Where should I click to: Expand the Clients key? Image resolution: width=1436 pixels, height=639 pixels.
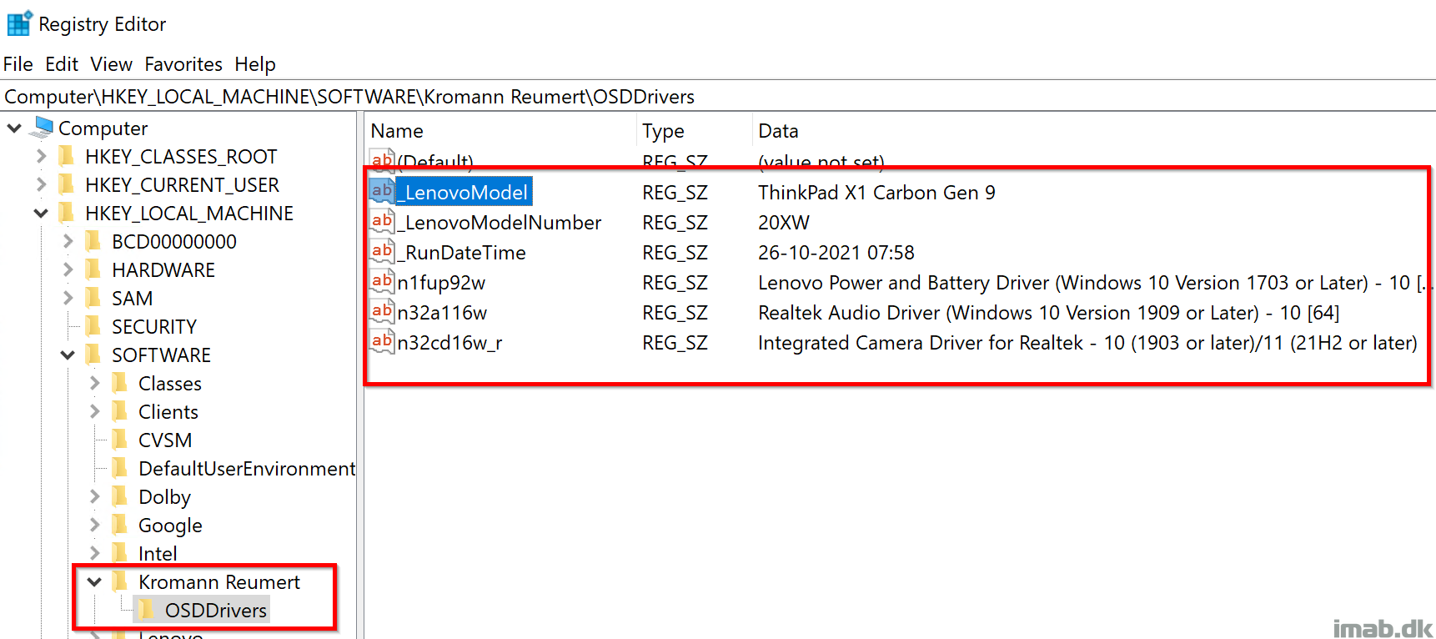[94, 411]
